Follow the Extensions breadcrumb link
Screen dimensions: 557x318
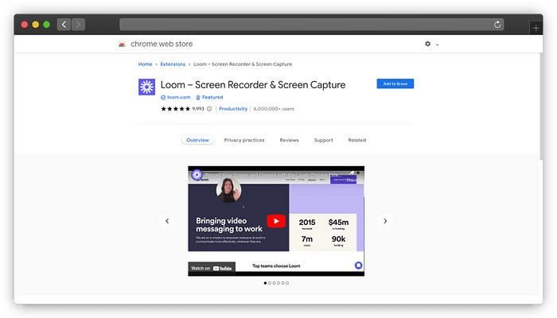pyautogui.click(x=173, y=64)
